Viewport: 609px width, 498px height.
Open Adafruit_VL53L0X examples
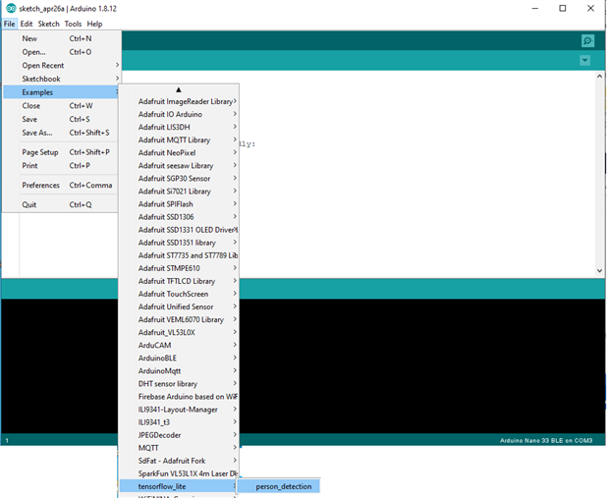(x=179, y=332)
